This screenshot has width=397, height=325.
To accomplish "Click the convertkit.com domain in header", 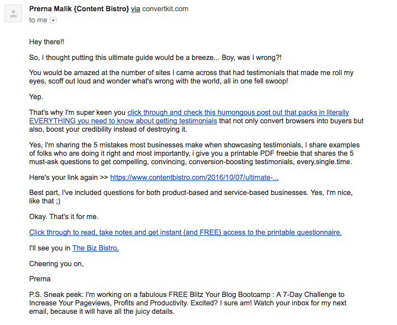I will pos(165,9).
